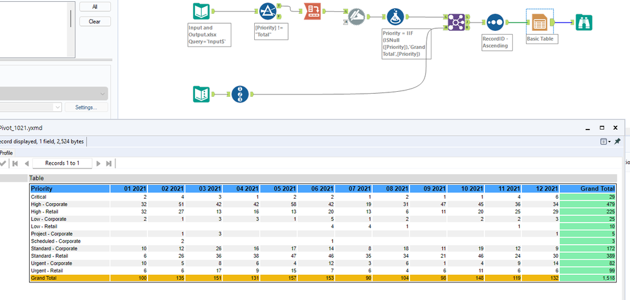Select the Sort tool with three dots

(495, 23)
